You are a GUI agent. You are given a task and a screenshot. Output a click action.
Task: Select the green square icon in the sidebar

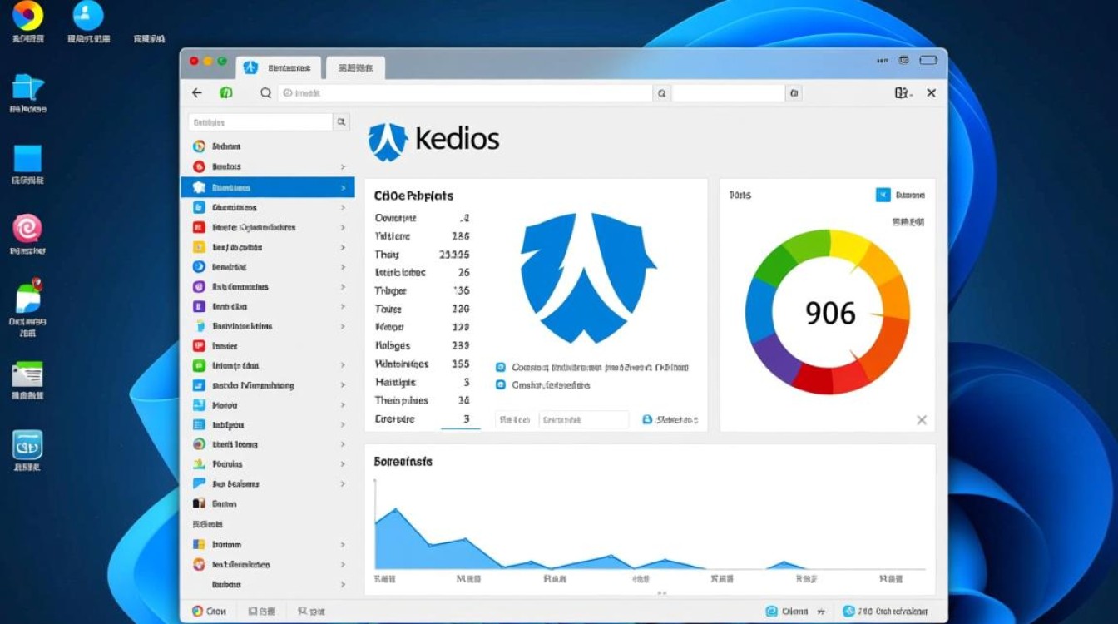click(x=199, y=366)
